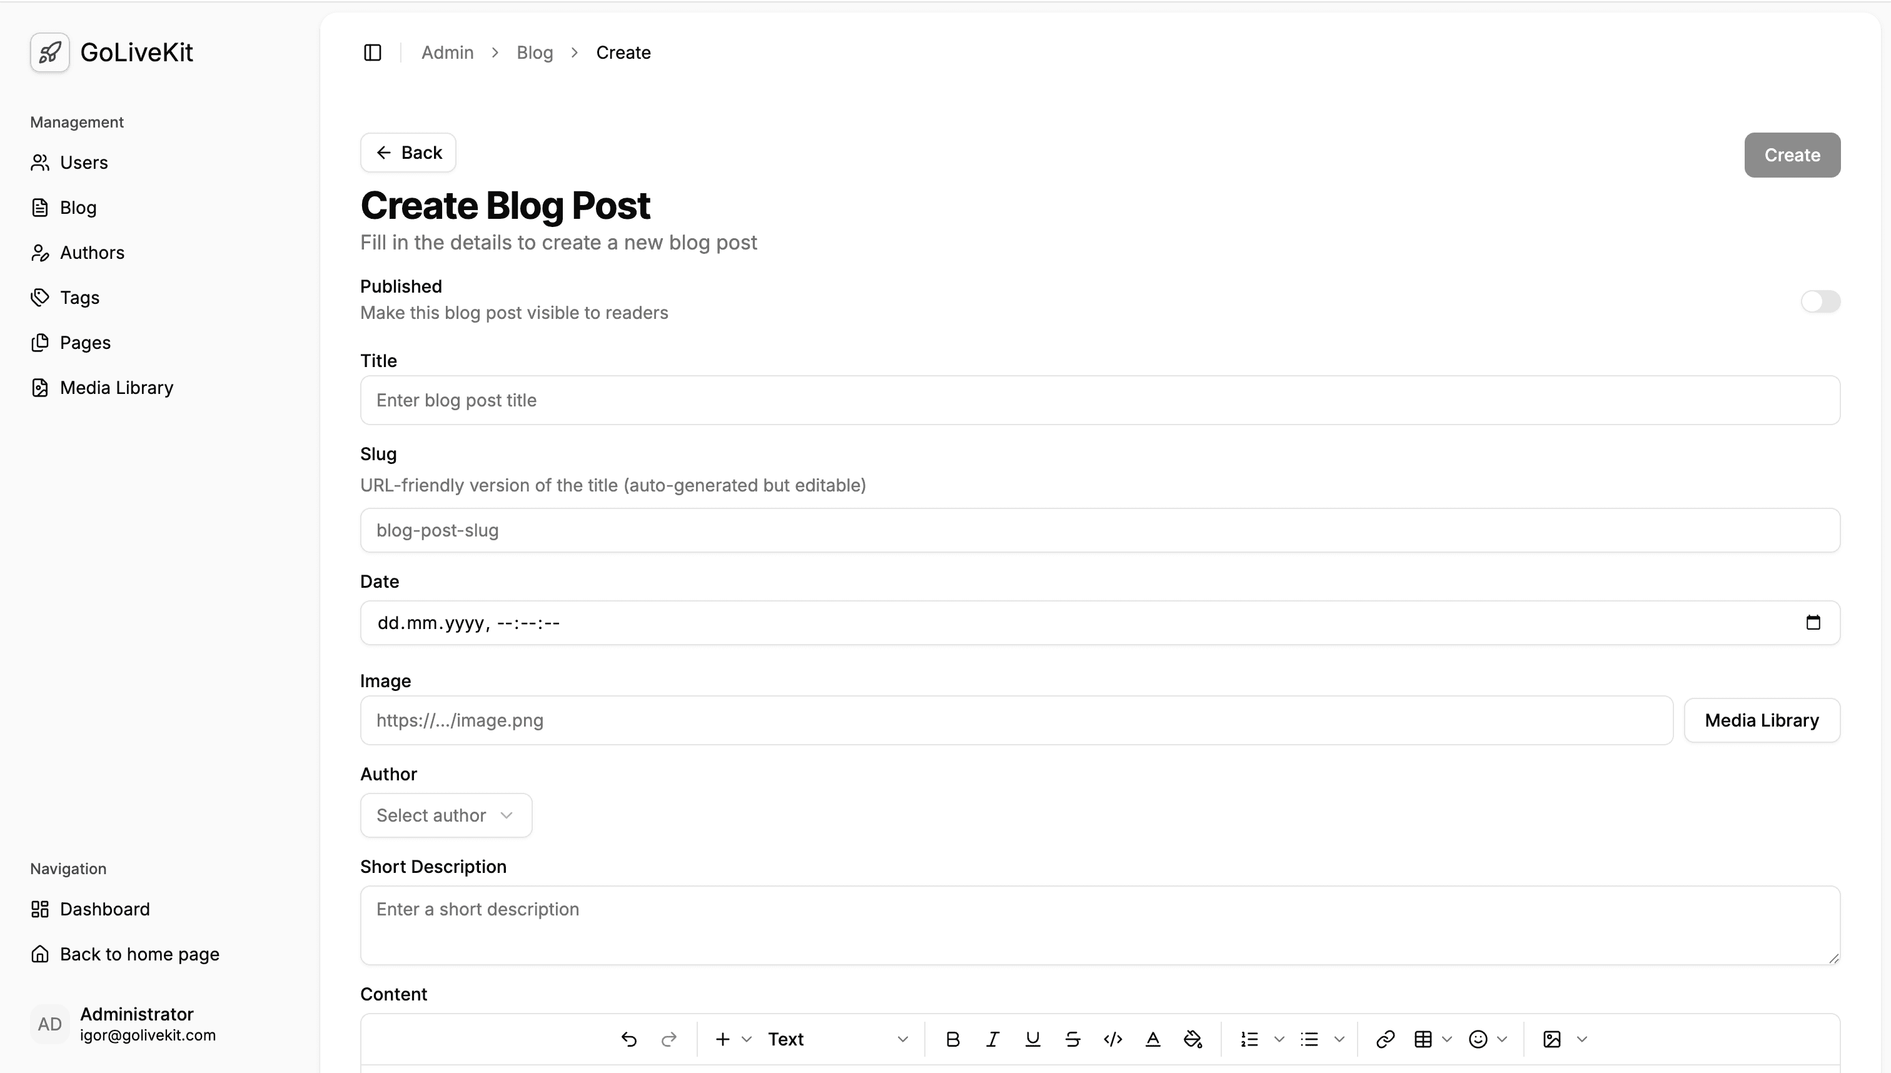Open the Tags section from the sidebar
This screenshot has height=1073, width=1891.
pos(79,297)
